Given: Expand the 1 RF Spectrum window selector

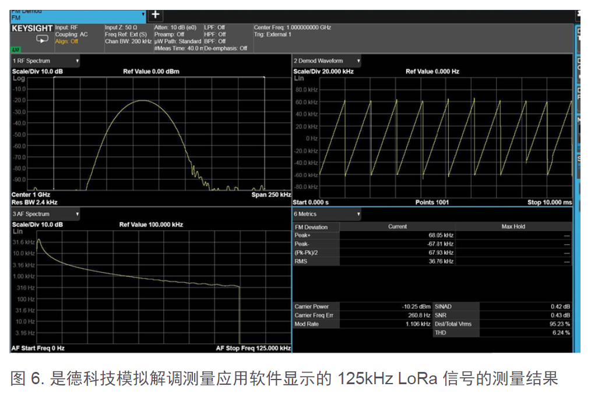Looking at the screenshot, I should coord(77,61).
